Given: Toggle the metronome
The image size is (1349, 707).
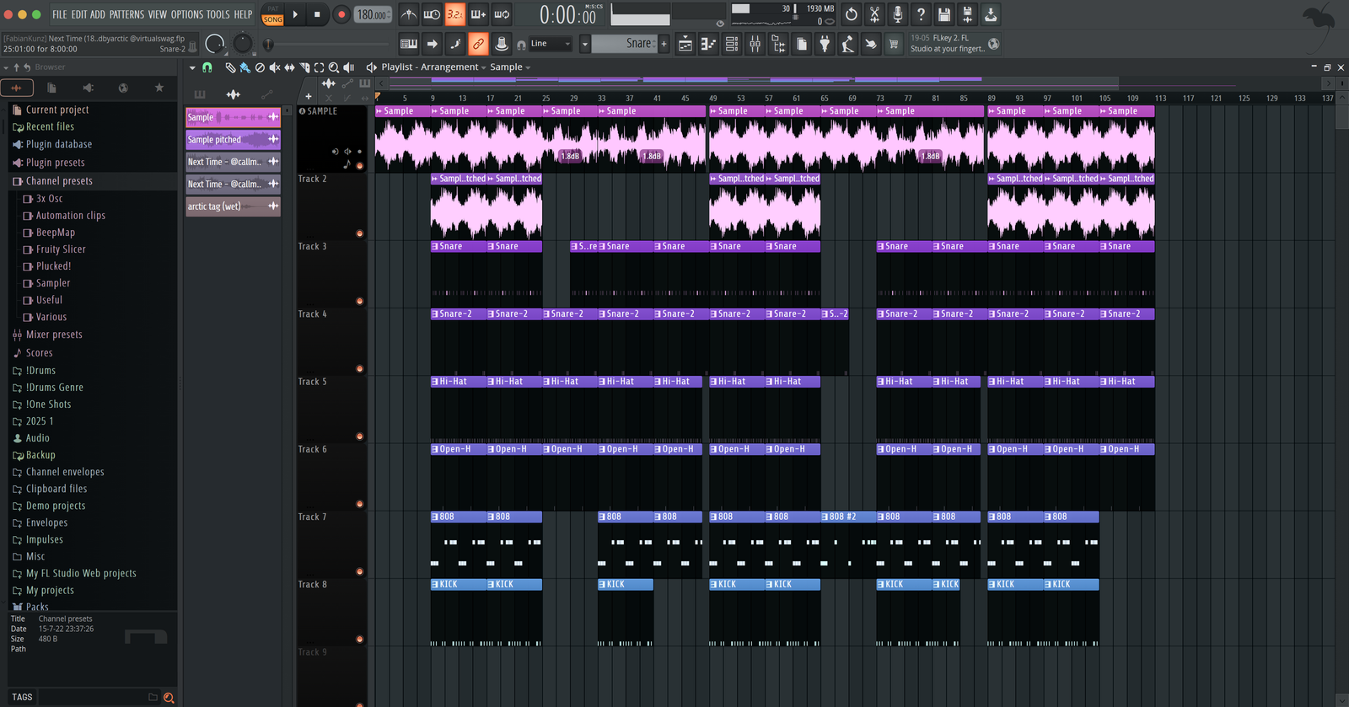Looking at the screenshot, I should pos(408,14).
